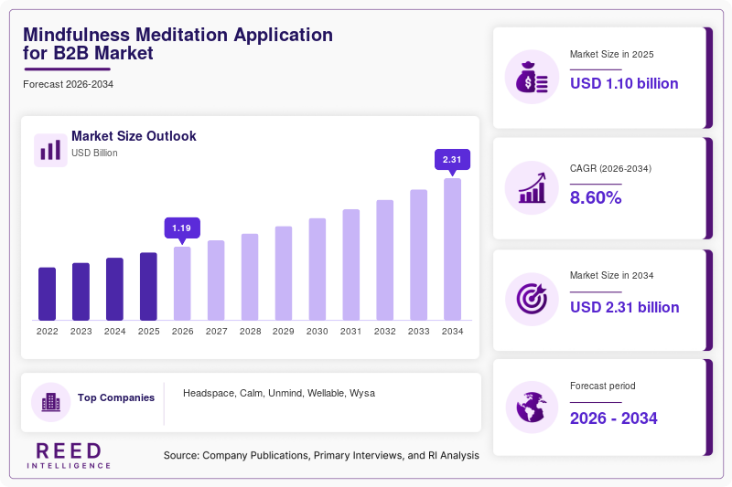This screenshot has height=487, width=732.
Task: Click the 2028 axis label
Action: pyautogui.click(x=250, y=332)
